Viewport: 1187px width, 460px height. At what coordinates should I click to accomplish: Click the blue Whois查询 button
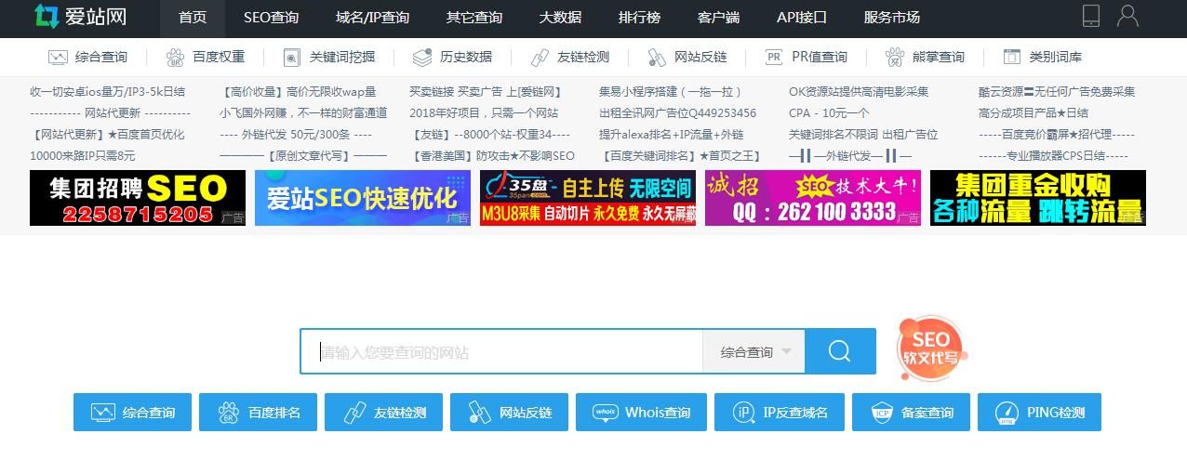coord(641,412)
